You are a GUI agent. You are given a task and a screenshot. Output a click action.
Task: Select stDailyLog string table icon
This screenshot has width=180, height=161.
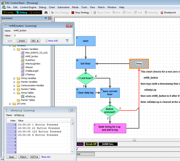pos(23,96)
